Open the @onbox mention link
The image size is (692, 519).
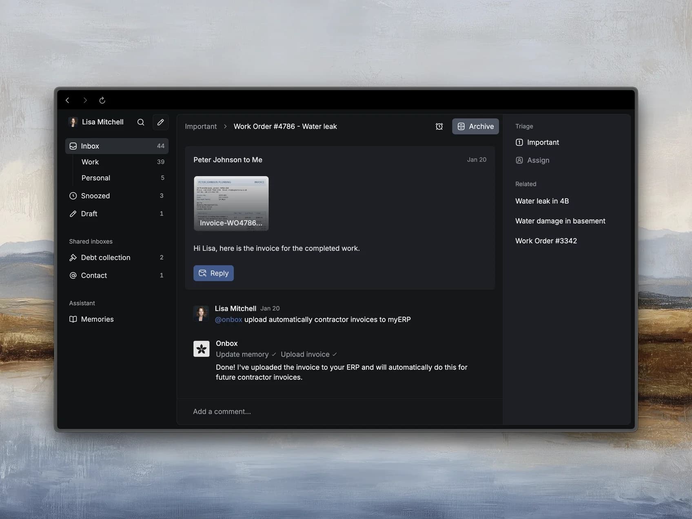(x=228, y=319)
